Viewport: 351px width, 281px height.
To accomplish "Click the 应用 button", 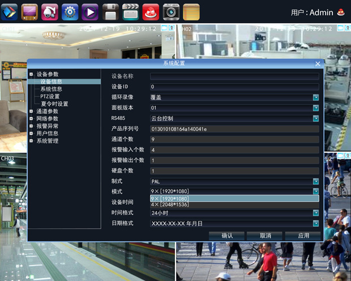I will click(303, 236).
